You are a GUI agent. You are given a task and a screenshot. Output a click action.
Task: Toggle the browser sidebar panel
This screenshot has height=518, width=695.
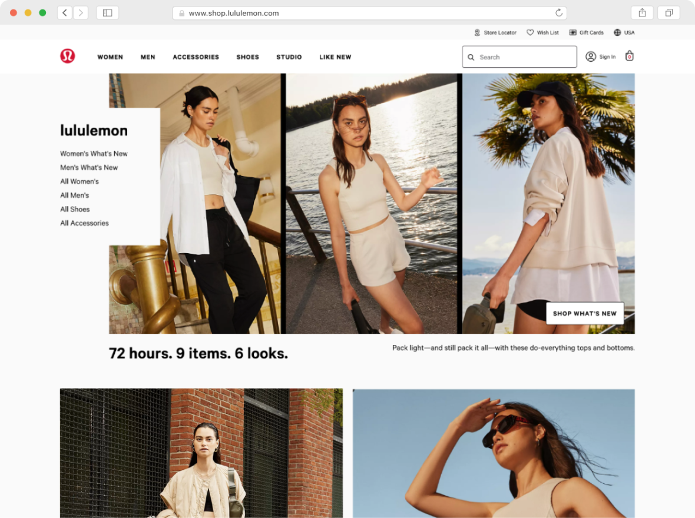coord(107,12)
